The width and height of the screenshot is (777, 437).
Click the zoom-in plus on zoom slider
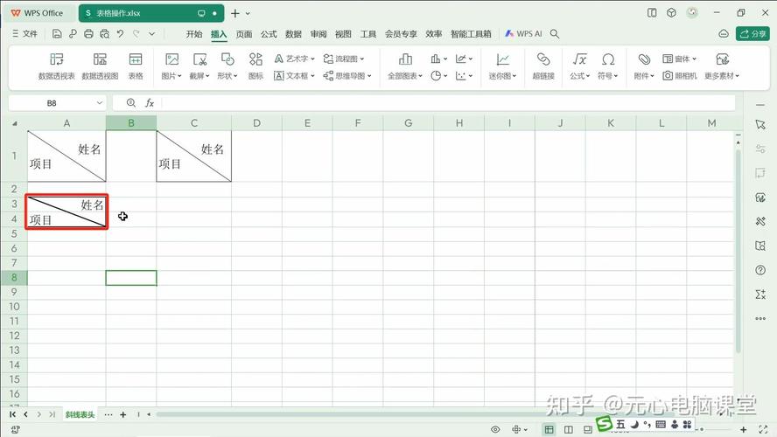coord(743,430)
